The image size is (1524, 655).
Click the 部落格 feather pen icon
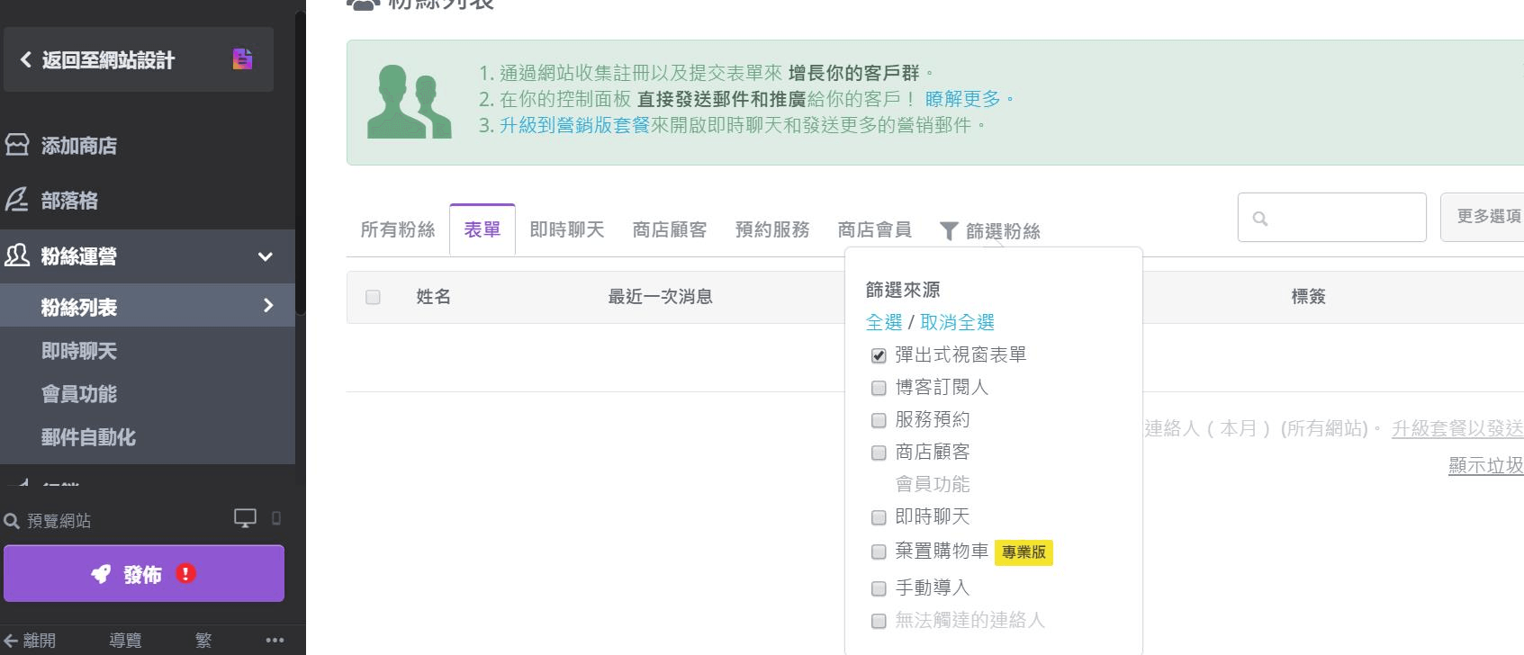[x=17, y=200]
